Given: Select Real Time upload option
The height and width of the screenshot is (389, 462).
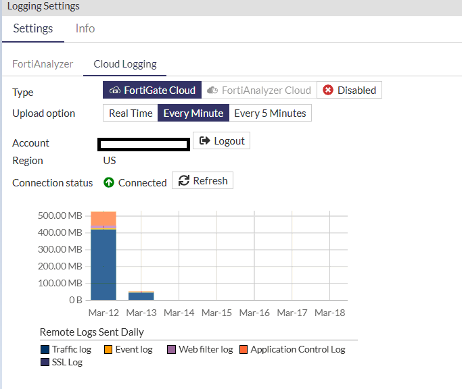Looking at the screenshot, I should point(131,113).
